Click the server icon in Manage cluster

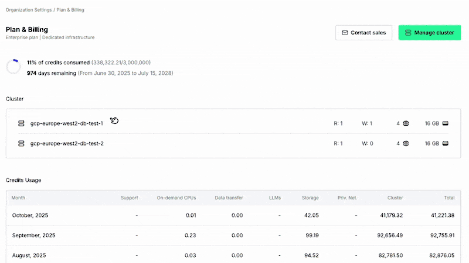point(407,33)
